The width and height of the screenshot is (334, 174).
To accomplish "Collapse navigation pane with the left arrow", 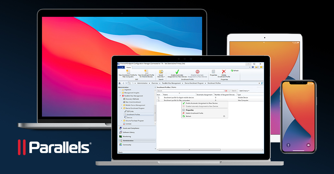I will coord(155,87).
